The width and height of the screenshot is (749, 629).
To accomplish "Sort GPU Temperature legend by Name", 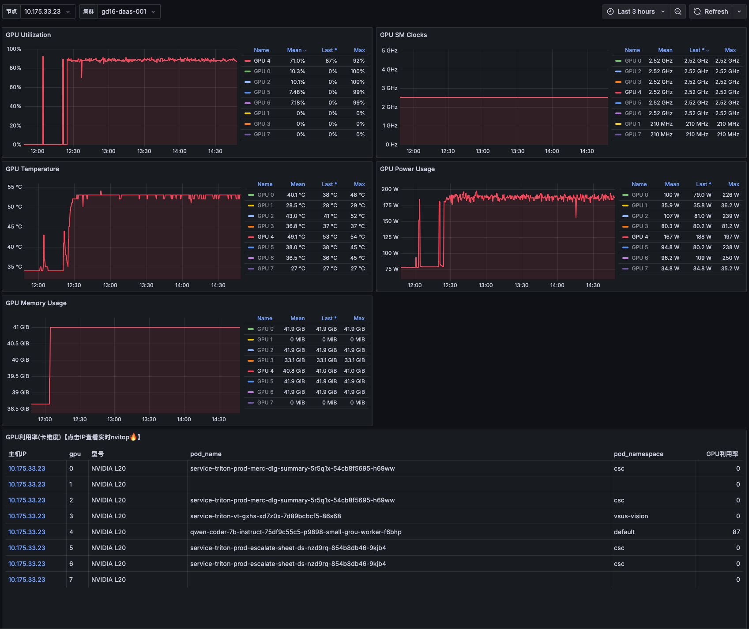I will click(265, 184).
